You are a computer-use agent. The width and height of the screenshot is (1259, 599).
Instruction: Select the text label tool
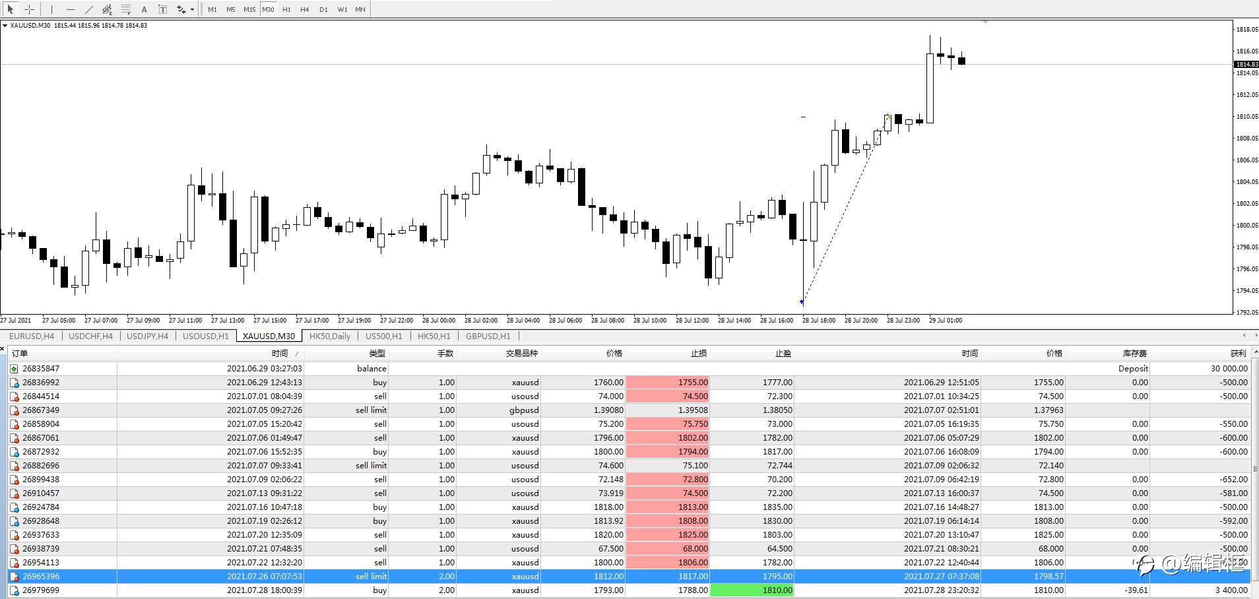click(162, 9)
